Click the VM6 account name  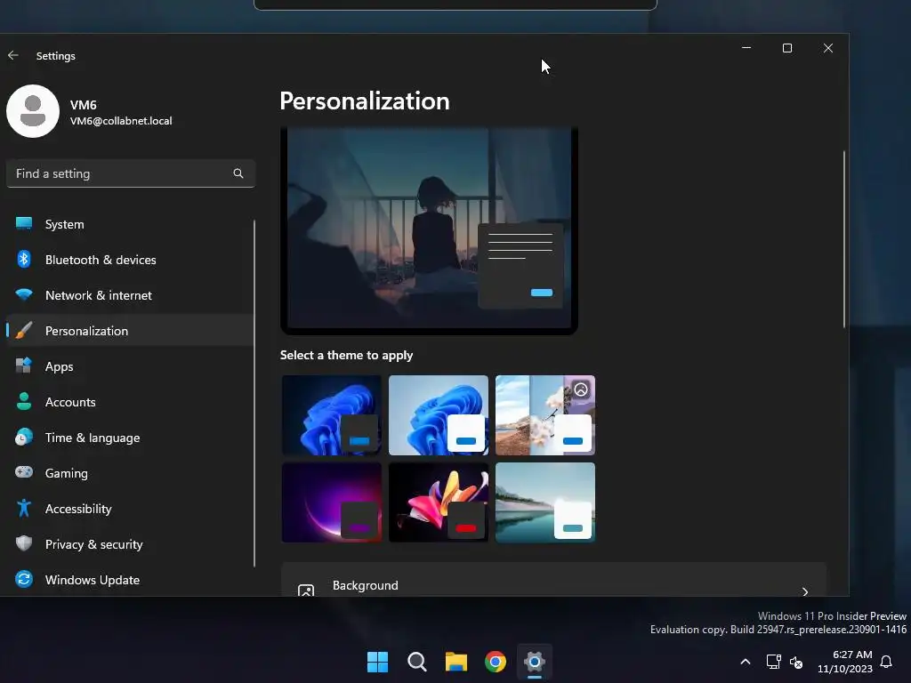(x=83, y=105)
